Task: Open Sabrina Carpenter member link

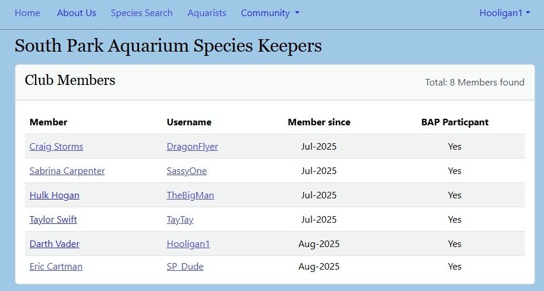Action: (67, 171)
